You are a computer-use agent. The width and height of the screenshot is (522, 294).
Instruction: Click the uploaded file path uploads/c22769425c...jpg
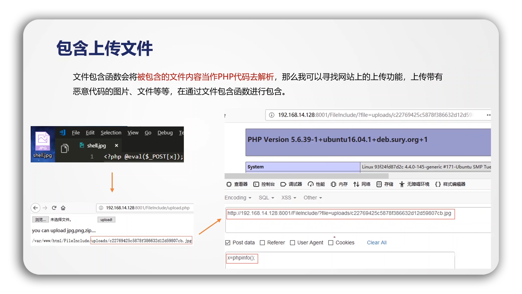coord(141,241)
